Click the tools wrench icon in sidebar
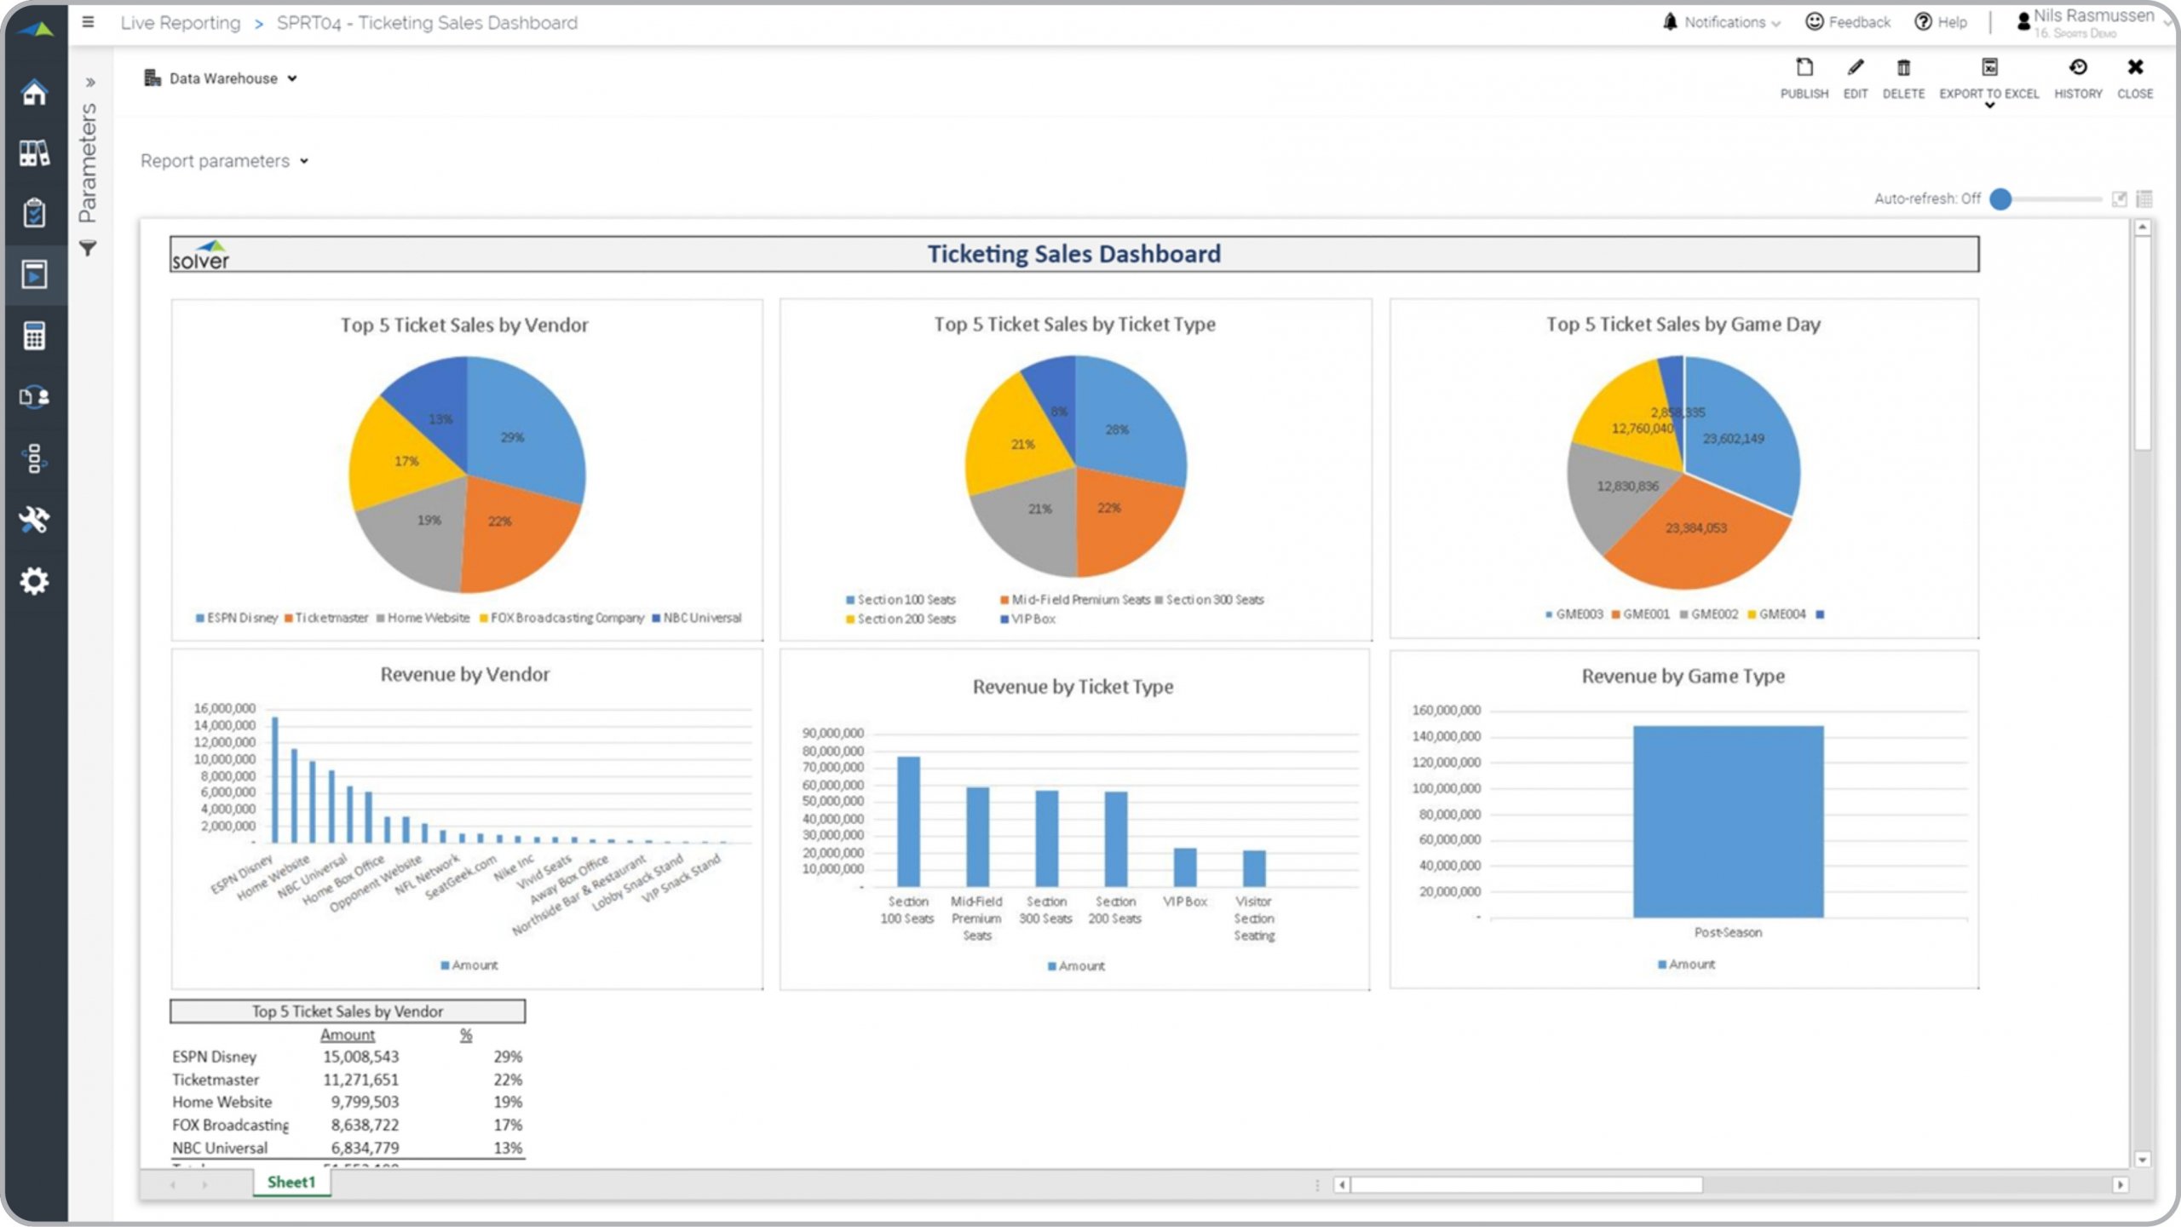The height and width of the screenshot is (1227, 2181). click(34, 520)
